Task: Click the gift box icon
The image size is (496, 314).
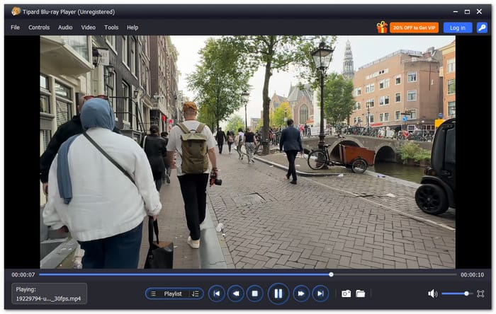Action: point(382,27)
